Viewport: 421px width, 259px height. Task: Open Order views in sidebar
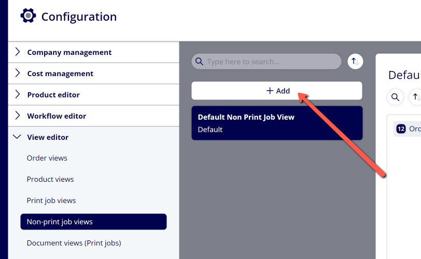(47, 158)
